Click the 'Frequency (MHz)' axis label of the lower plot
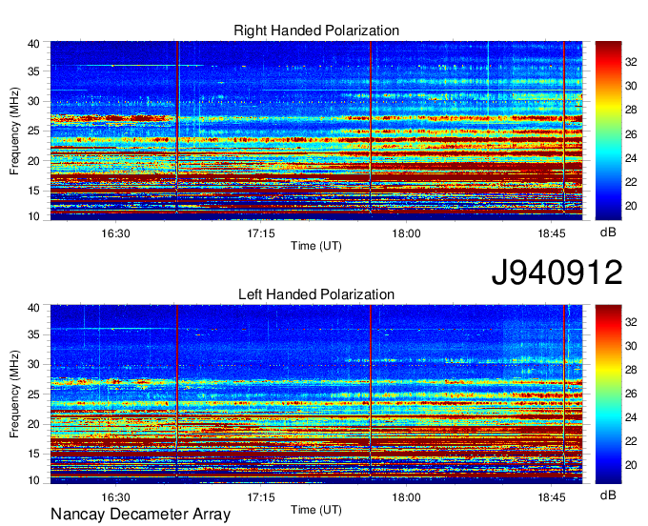Screen dimensions: 648x526 click(x=14, y=394)
